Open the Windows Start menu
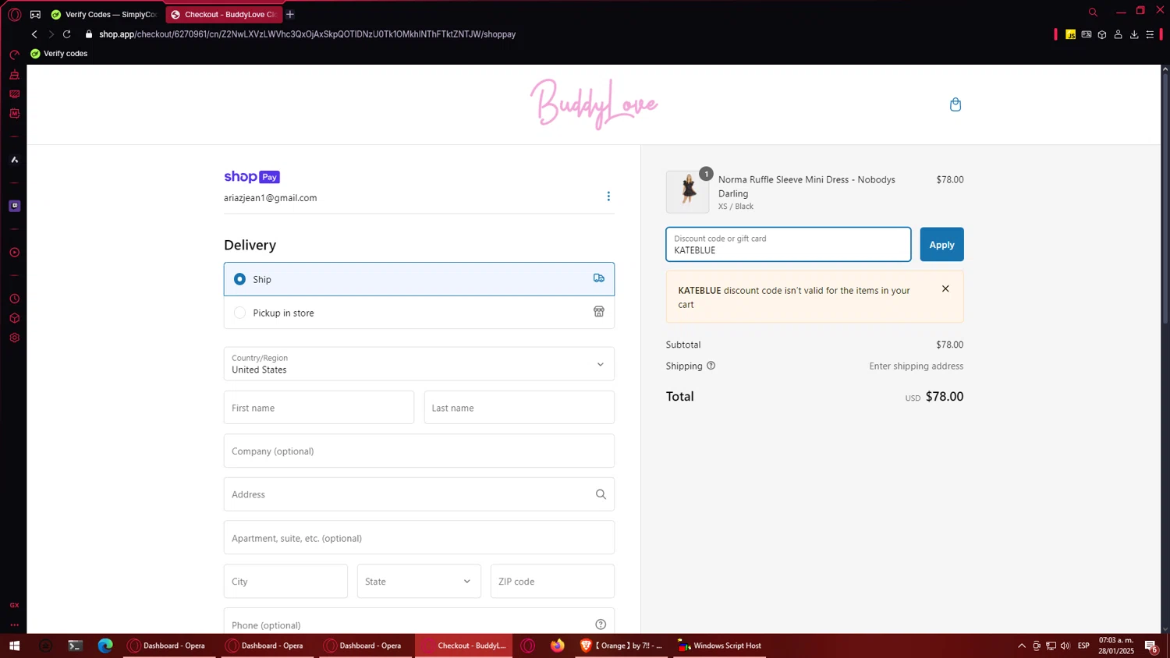The height and width of the screenshot is (658, 1170). (x=14, y=646)
